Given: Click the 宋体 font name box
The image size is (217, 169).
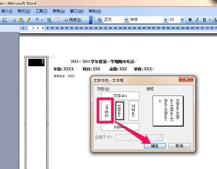Looking at the screenshot, I should point(146,19).
